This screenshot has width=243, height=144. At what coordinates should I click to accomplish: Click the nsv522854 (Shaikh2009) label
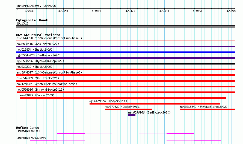tap(34, 50)
